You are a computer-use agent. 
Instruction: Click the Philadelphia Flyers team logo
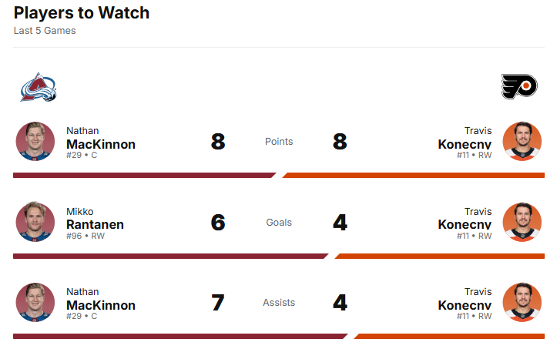point(518,87)
